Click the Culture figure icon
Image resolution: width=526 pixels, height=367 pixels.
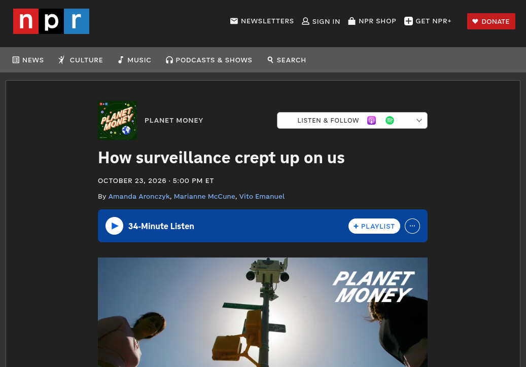click(61, 60)
